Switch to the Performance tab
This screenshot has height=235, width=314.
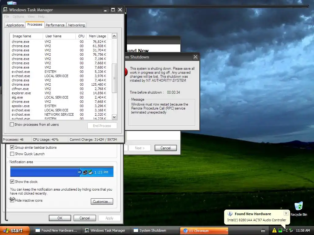point(55,25)
